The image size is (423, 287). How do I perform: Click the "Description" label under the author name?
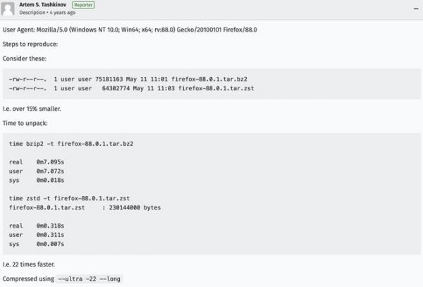(32, 13)
